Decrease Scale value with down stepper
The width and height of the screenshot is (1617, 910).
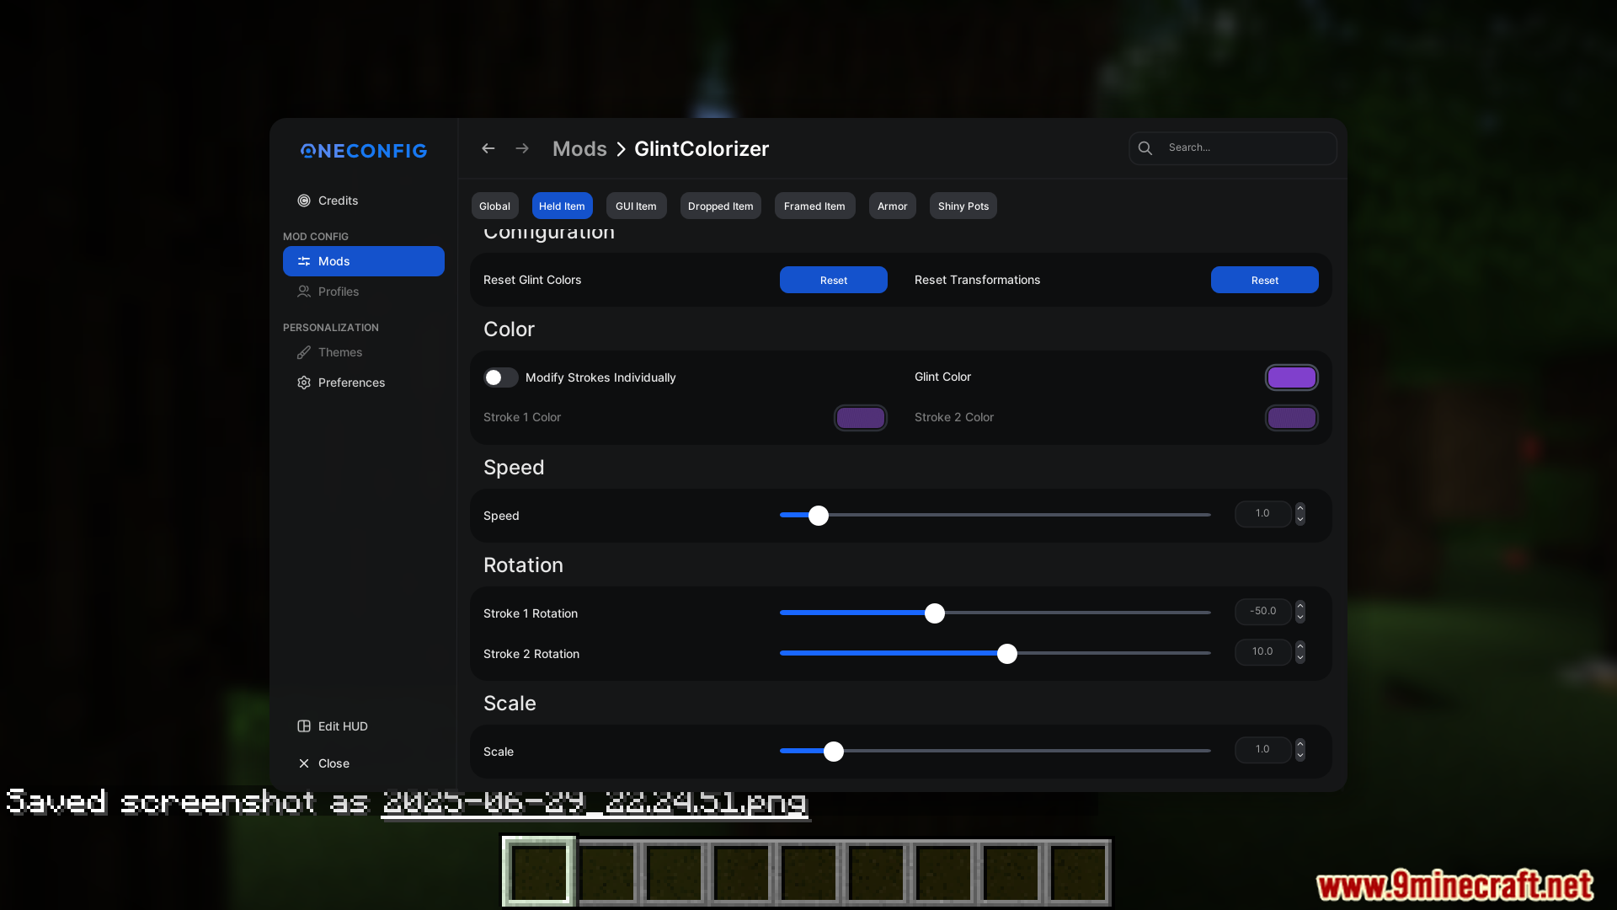(1300, 756)
